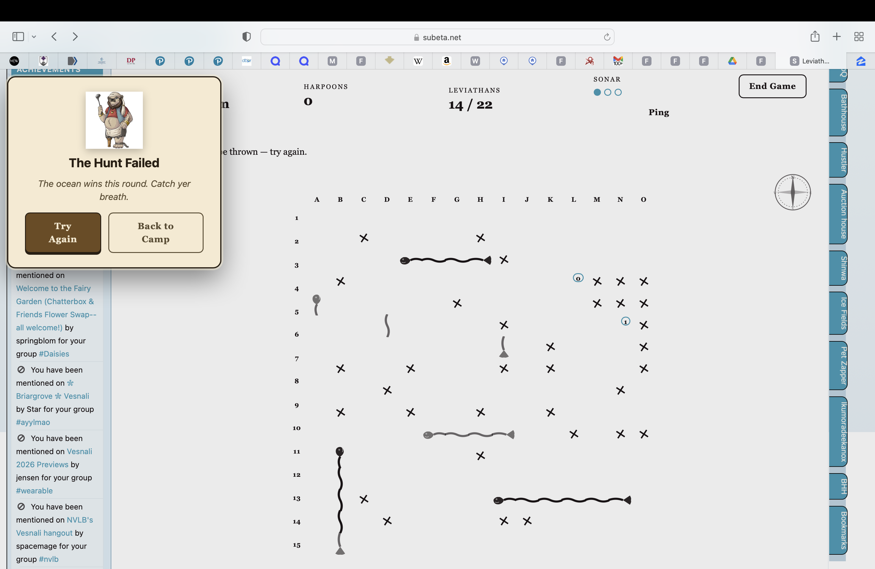
Task: Select the third empty sonar dot
Action: pos(618,93)
